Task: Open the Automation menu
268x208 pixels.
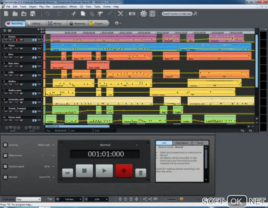Action: tap(60, 7)
